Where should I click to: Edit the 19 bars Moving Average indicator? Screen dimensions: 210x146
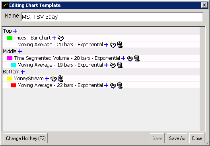click(x=113, y=65)
